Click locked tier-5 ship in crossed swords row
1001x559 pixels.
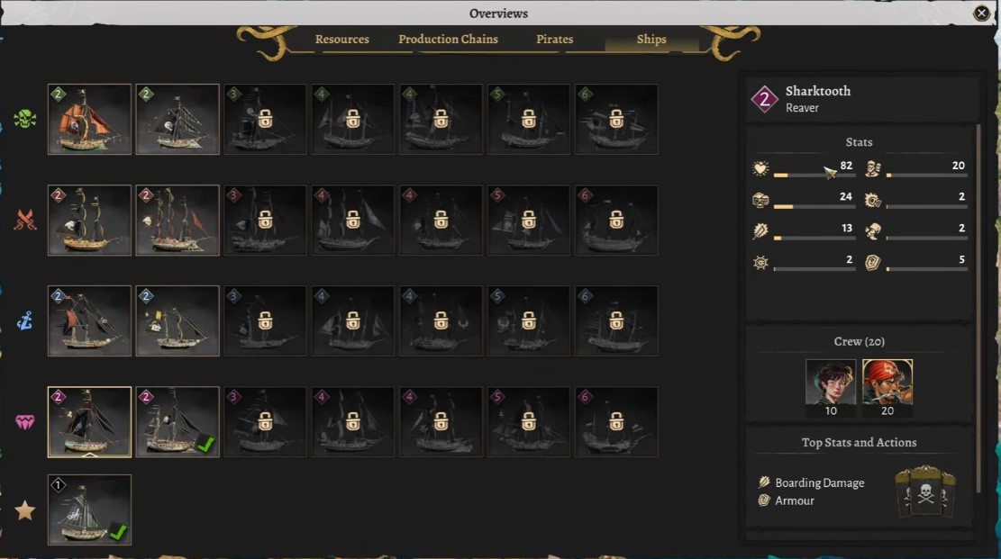pyautogui.click(x=529, y=221)
